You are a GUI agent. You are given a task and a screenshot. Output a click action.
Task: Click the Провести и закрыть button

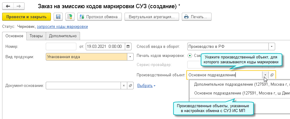tap(26, 17)
